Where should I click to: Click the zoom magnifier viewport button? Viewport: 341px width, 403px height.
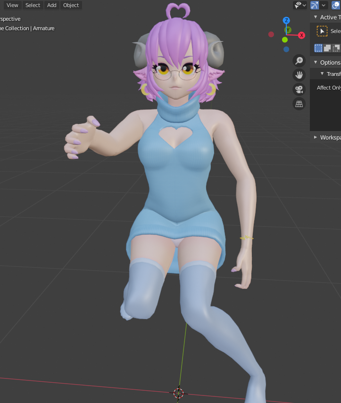pyautogui.click(x=299, y=61)
